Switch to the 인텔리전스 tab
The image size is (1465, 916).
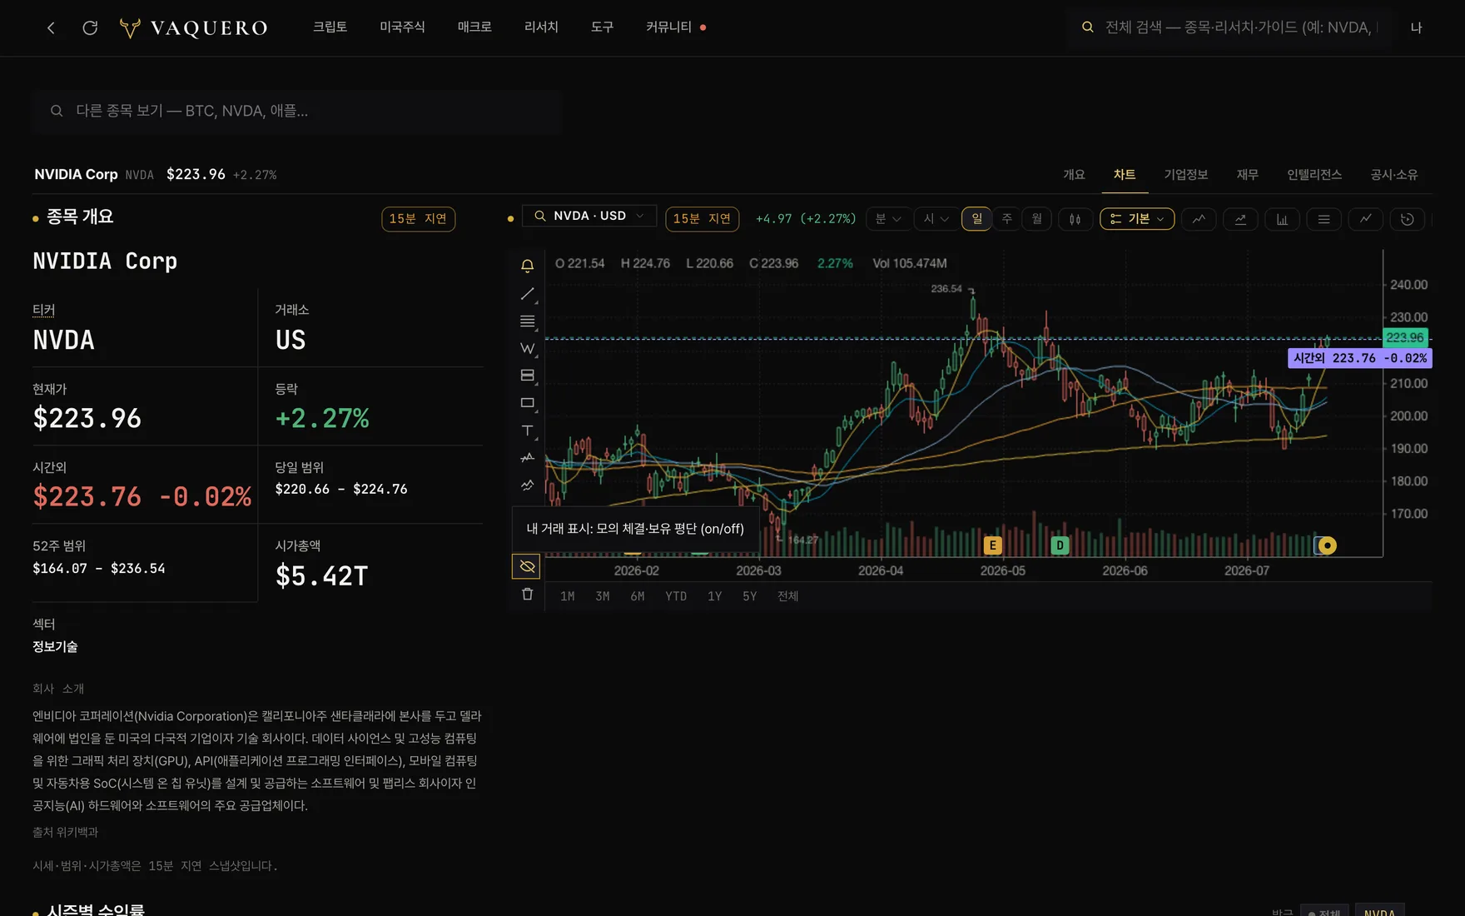1314,175
